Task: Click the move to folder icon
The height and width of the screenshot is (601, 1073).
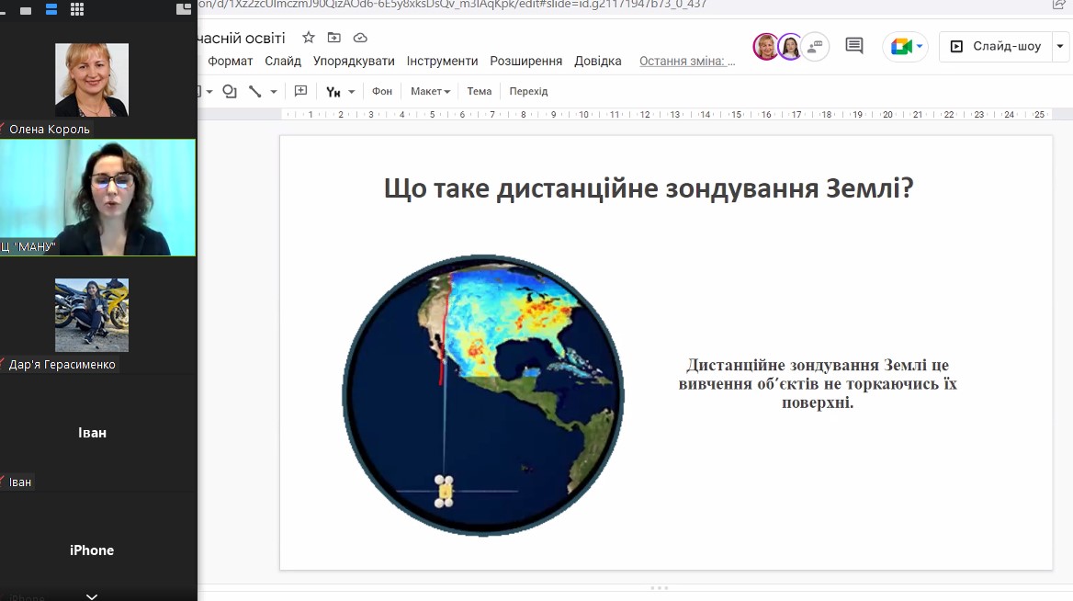Action: click(333, 38)
